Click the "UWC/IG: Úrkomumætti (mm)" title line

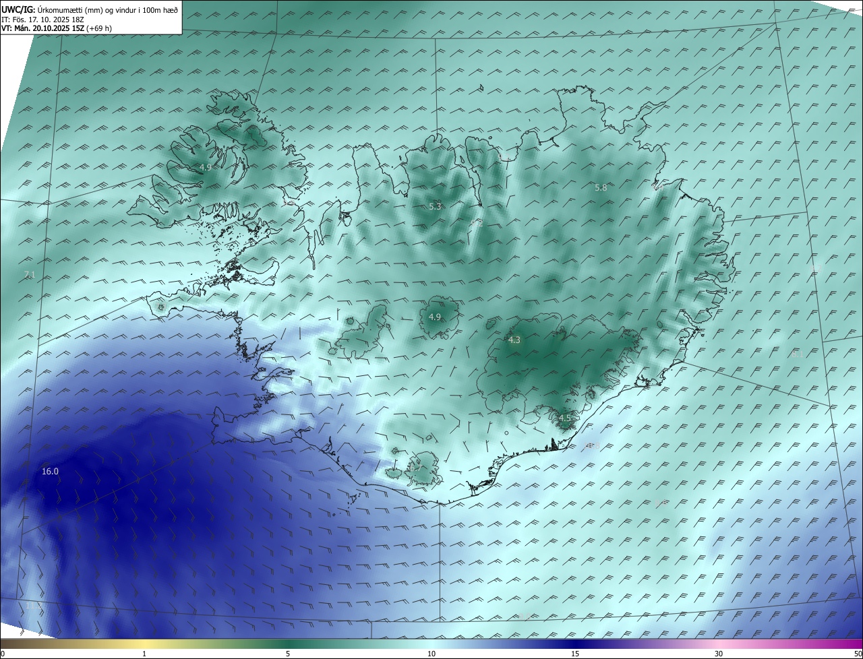(90, 10)
